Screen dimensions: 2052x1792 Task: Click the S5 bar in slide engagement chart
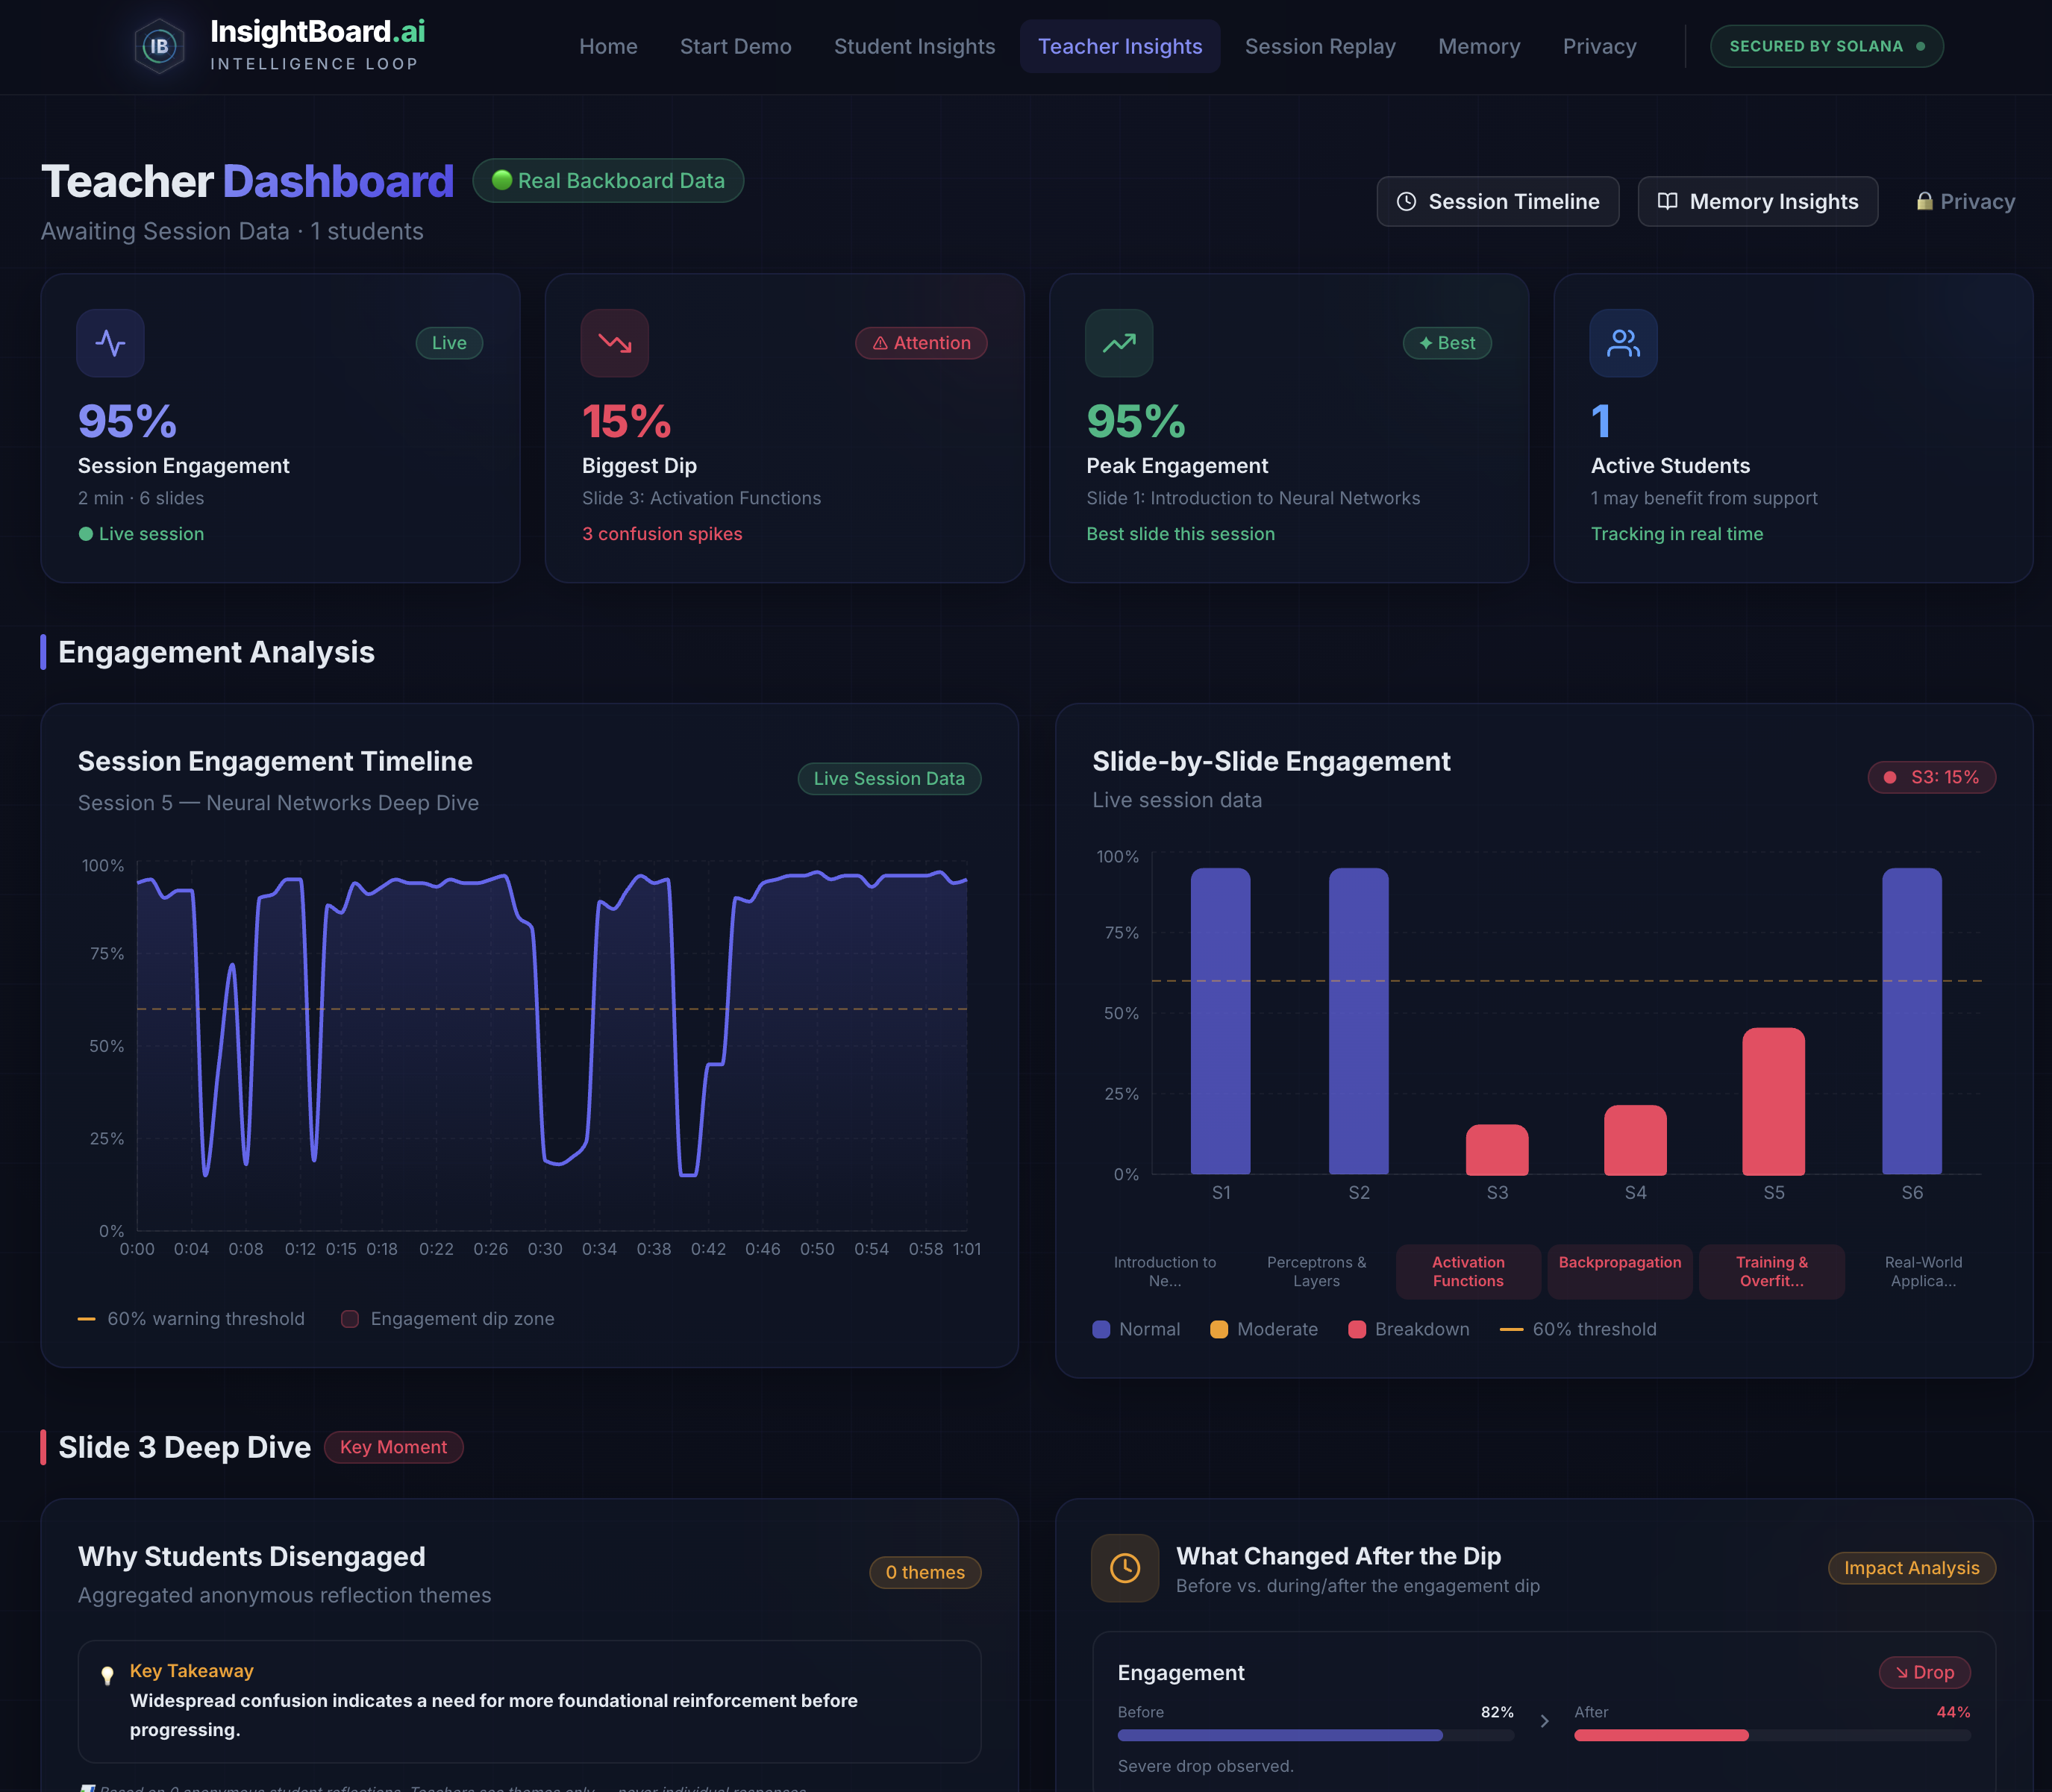point(1773,1101)
